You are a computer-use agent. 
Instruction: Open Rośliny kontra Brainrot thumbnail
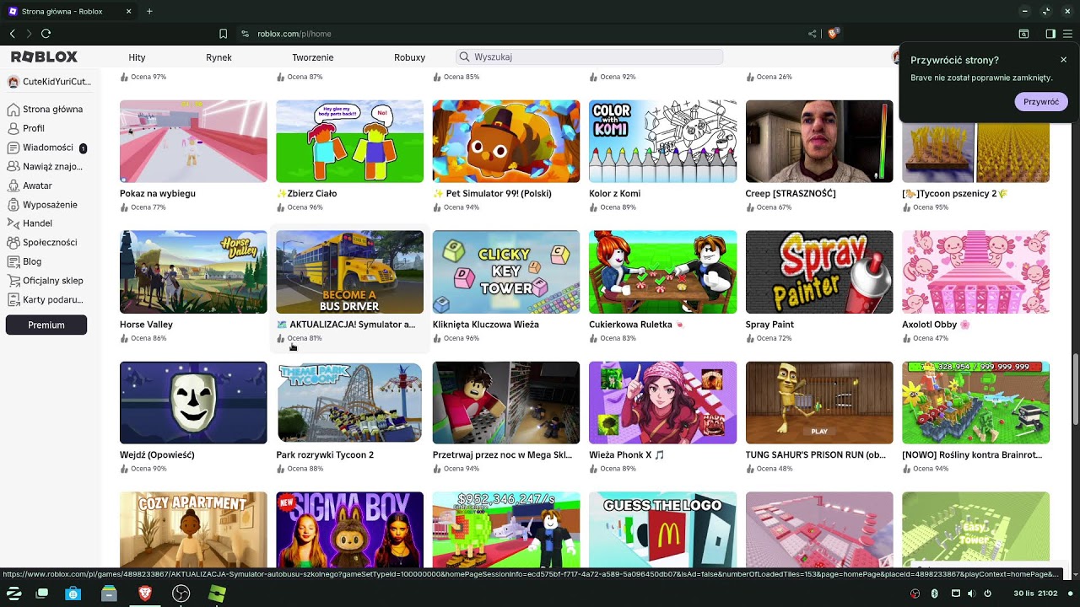pyautogui.click(x=975, y=403)
